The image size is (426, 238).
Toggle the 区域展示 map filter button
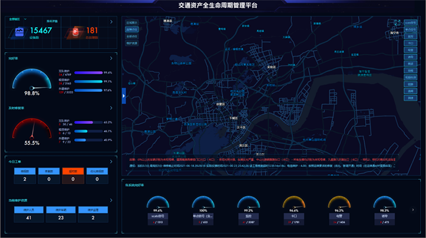point(132,23)
